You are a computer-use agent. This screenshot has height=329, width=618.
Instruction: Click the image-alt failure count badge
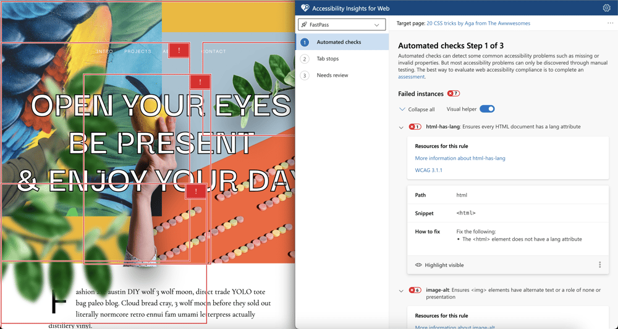(415, 290)
